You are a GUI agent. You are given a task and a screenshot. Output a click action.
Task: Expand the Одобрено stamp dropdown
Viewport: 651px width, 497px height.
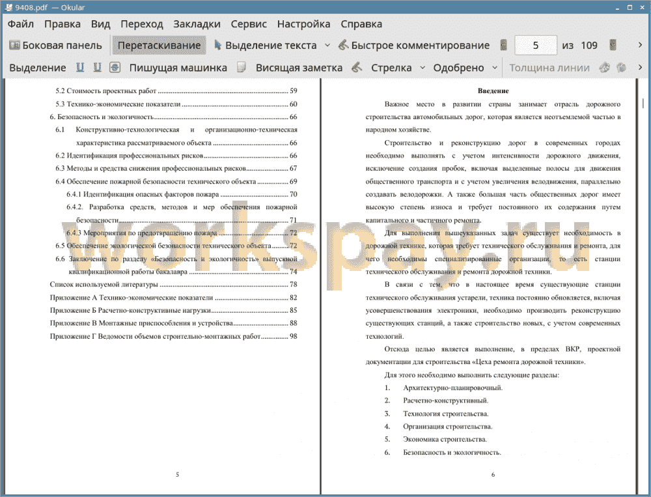pos(495,68)
